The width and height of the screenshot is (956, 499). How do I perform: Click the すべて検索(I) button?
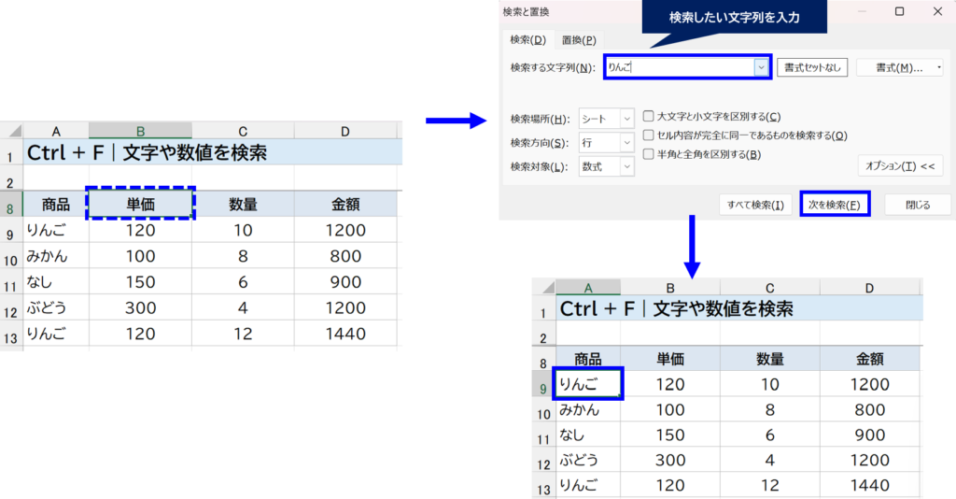pyautogui.click(x=755, y=205)
